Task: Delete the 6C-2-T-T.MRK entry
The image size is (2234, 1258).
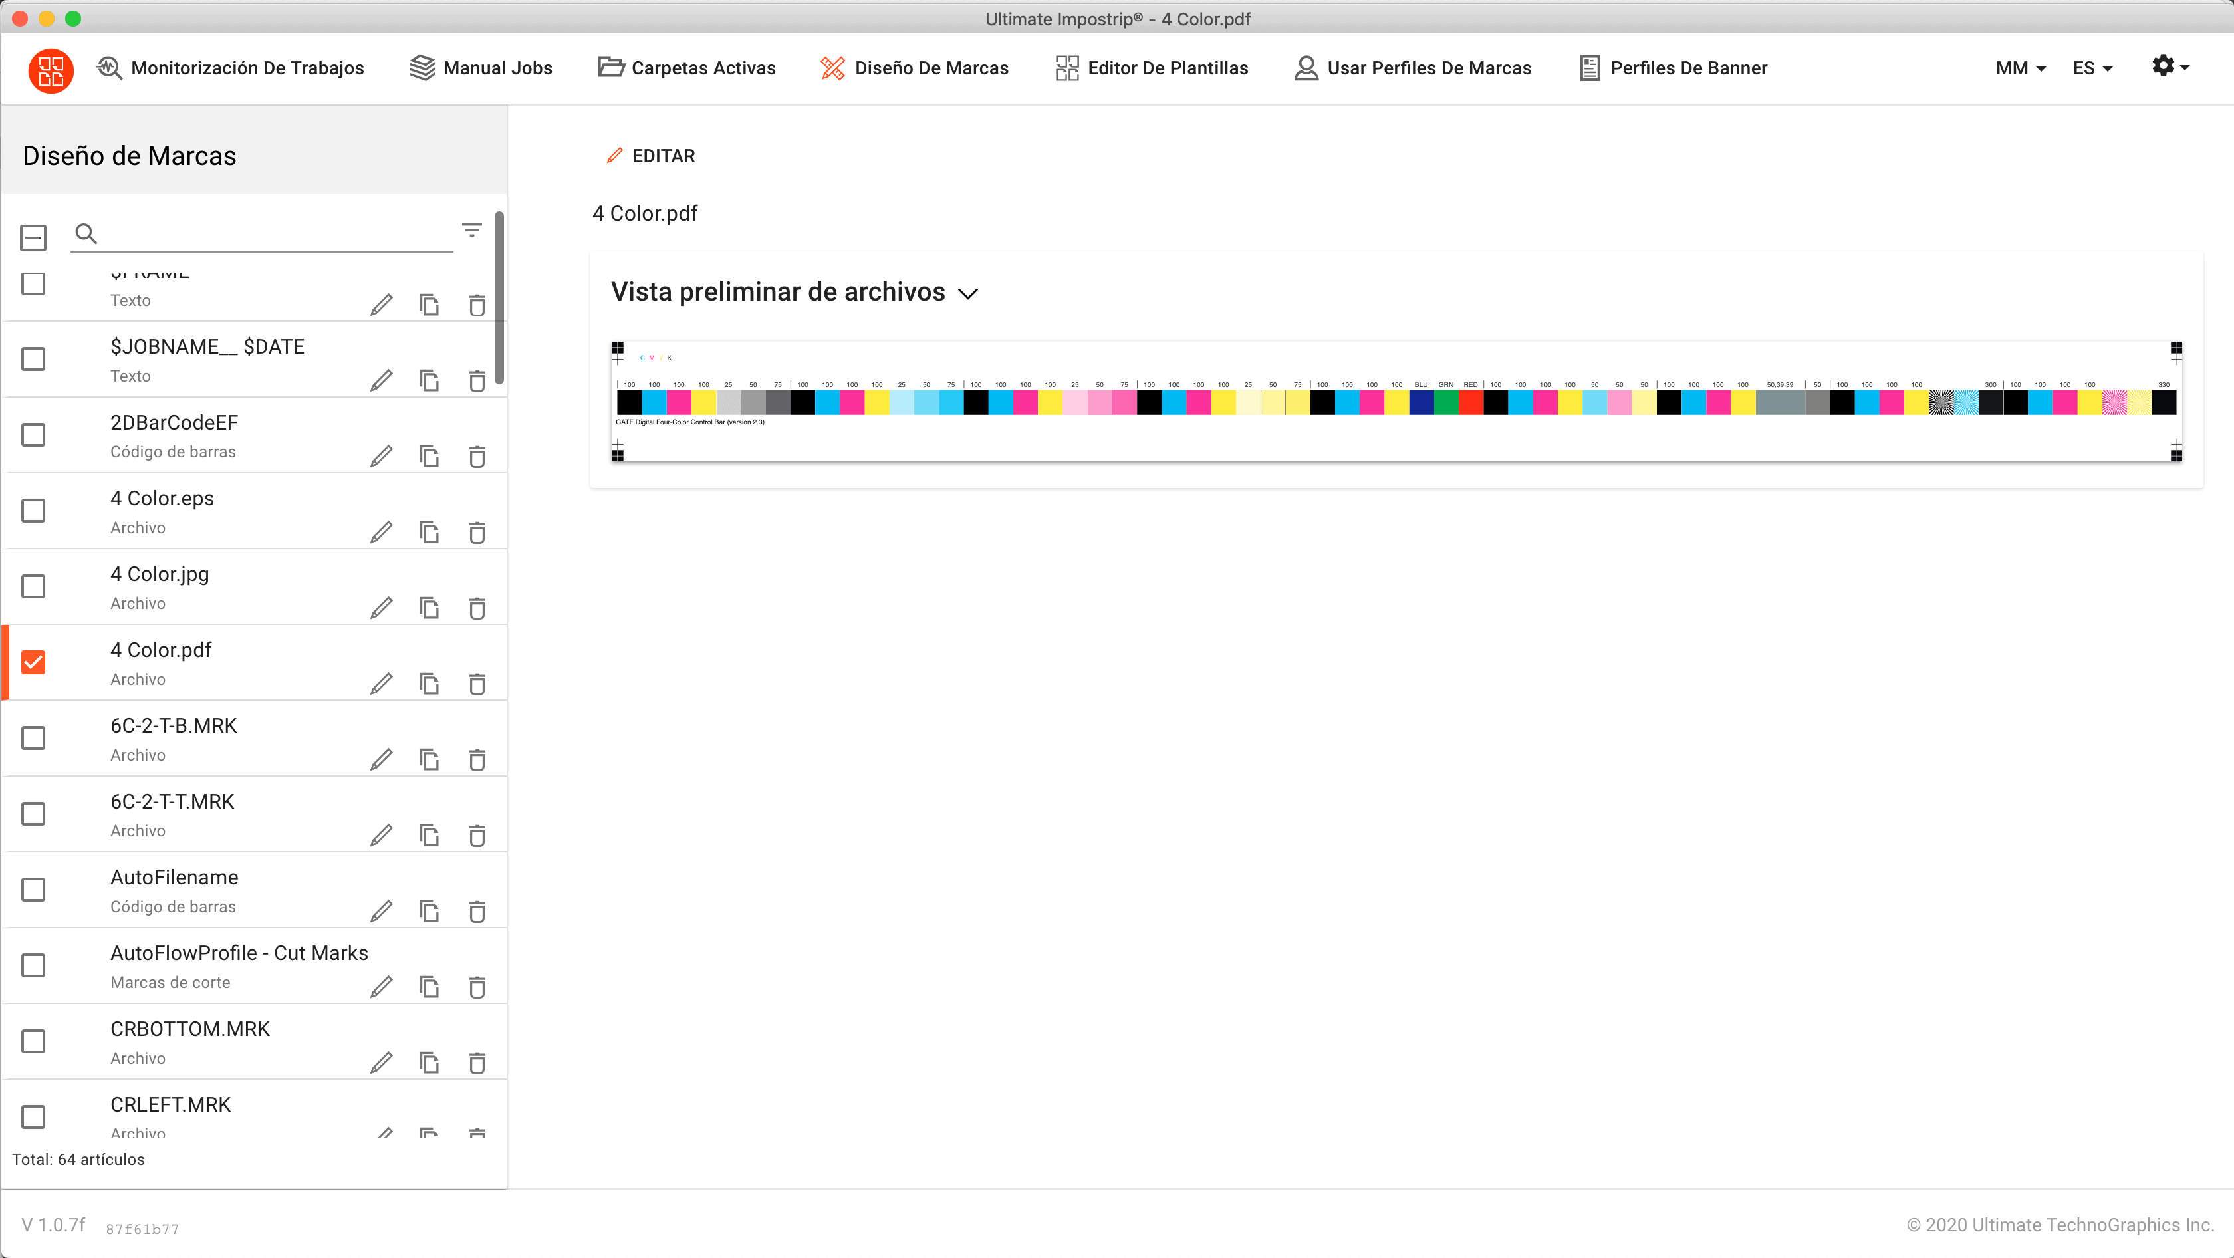Action: (x=477, y=836)
